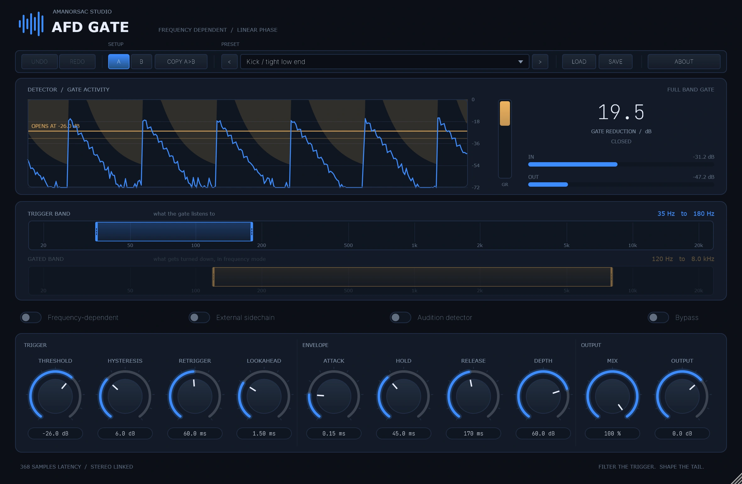Click the 19.5 gate reduction readout
Screen dimensions: 742x484
coord(621,112)
